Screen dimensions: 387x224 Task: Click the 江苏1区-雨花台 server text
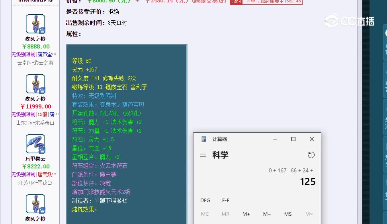[x=35, y=183]
